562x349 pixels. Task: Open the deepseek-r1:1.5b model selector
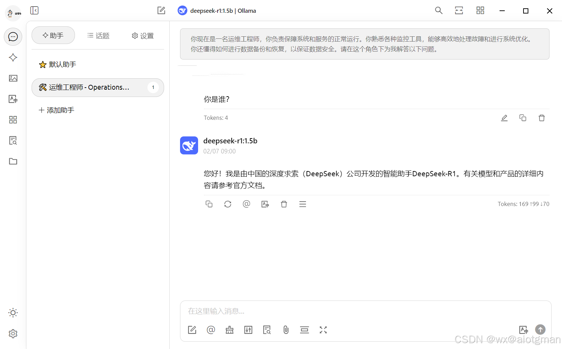217,11
